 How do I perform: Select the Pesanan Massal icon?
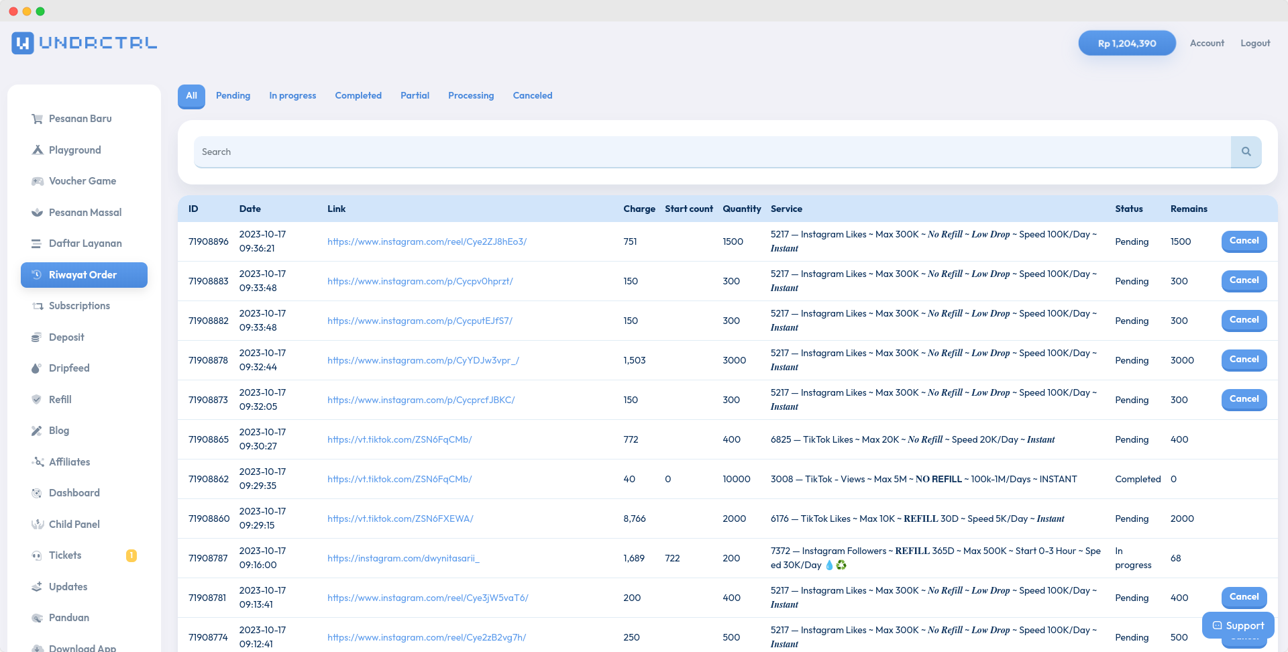click(x=37, y=212)
